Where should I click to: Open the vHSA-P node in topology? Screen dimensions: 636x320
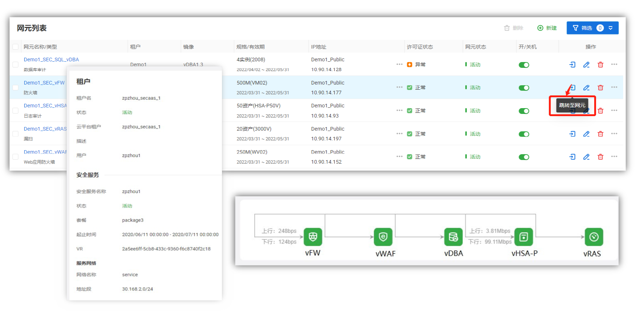point(523,237)
